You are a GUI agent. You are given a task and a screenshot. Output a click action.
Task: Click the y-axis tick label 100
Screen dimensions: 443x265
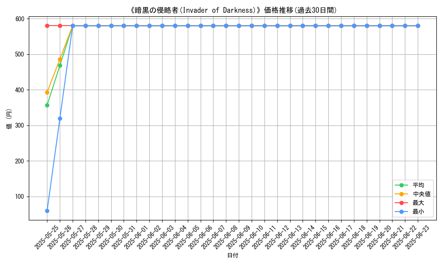[x=20, y=197]
